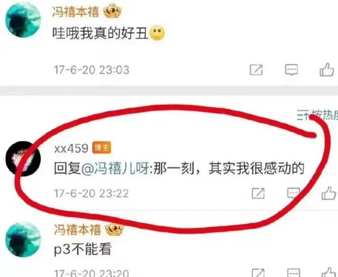338x277 pixels.
Task: Like the p3不能看 comment
Action: pos(329,272)
